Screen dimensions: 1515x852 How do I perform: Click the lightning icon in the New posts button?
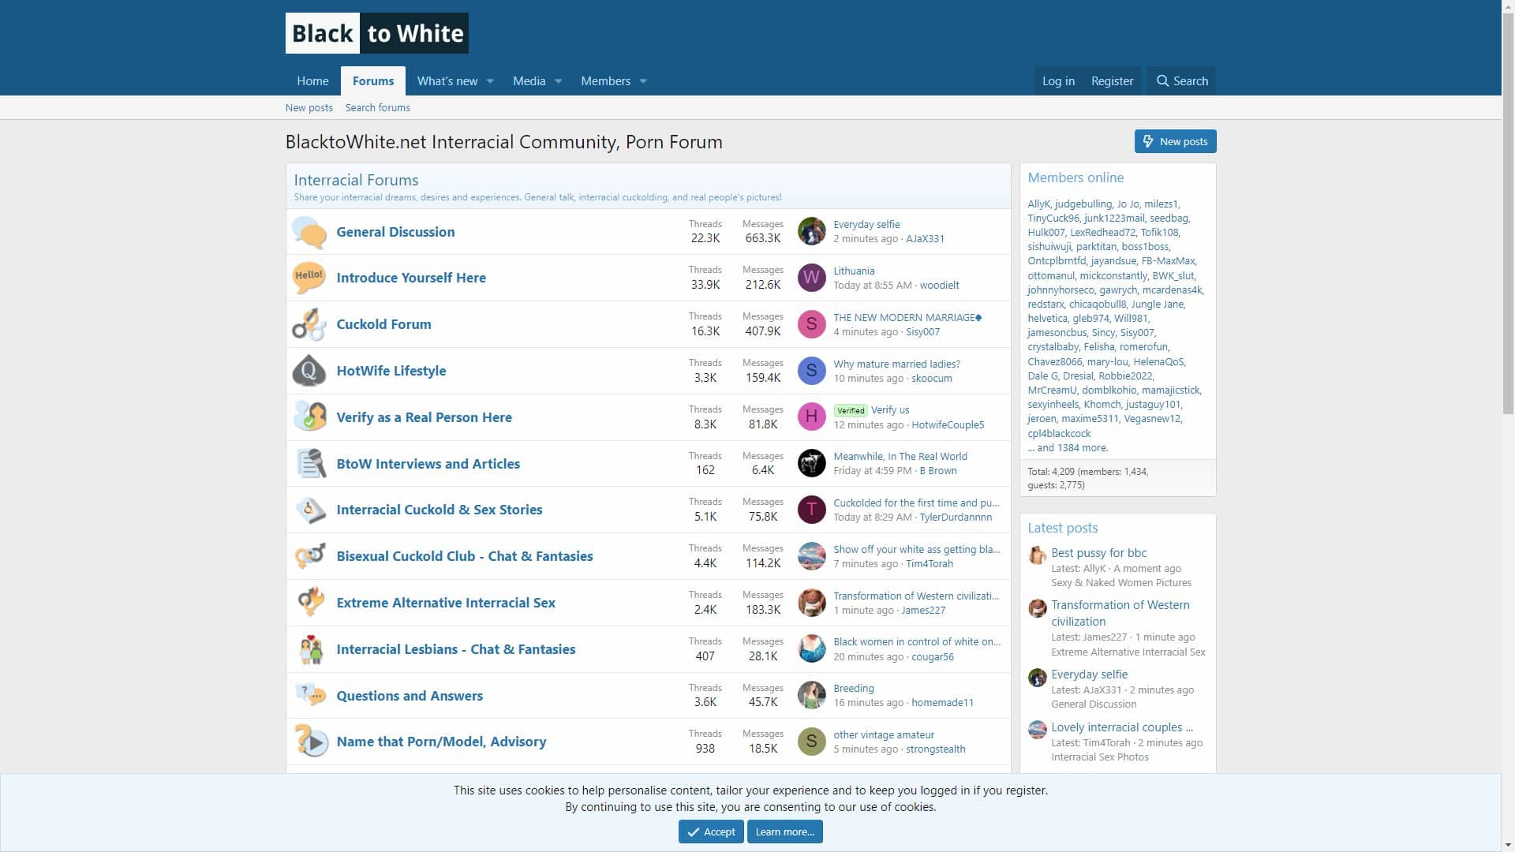click(1149, 141)
